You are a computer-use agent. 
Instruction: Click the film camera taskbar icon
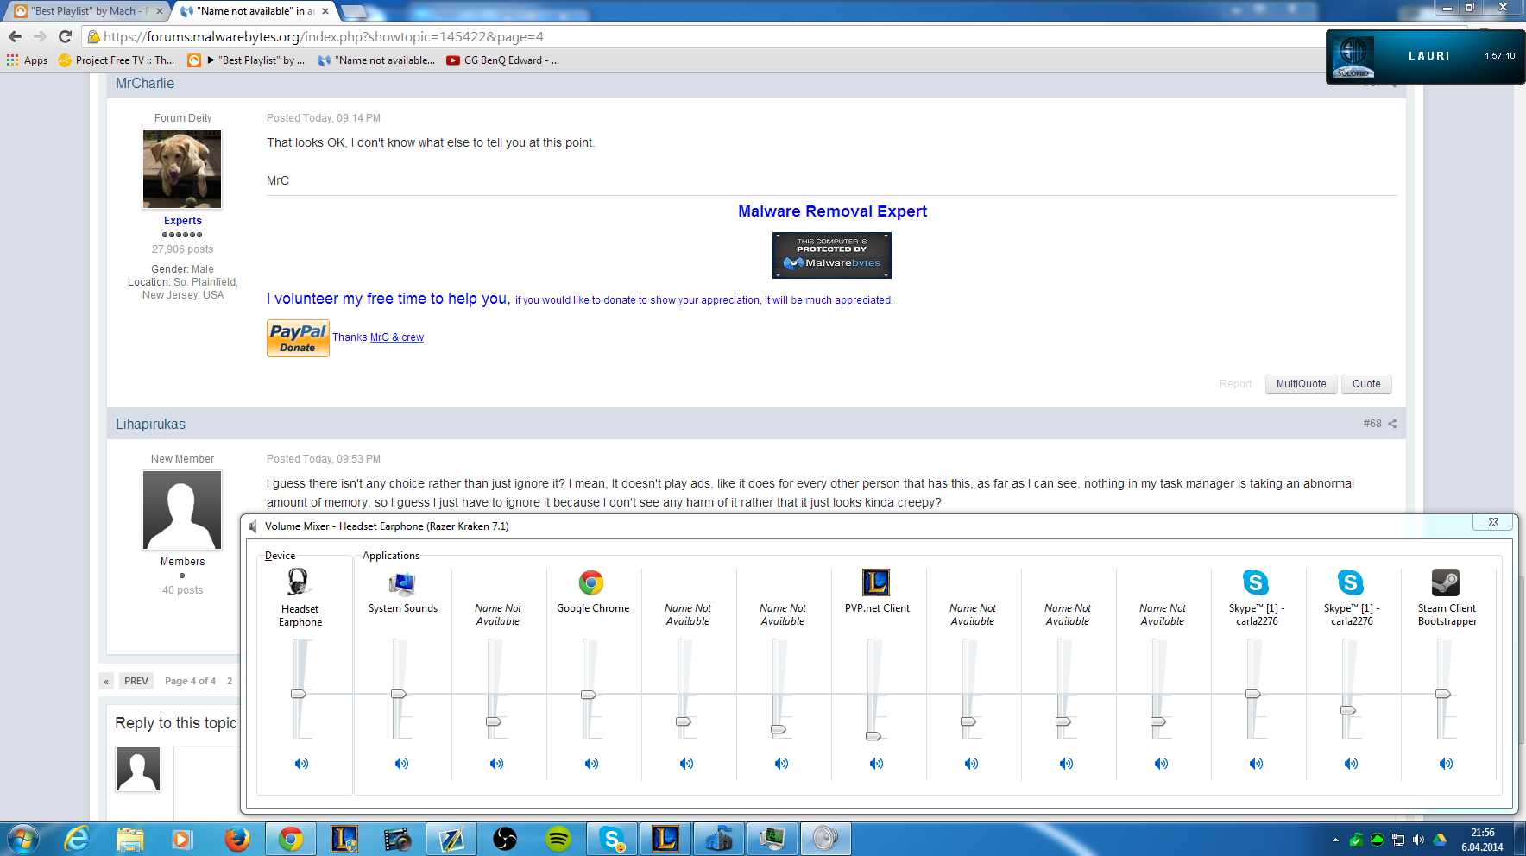tap(398, 839)
